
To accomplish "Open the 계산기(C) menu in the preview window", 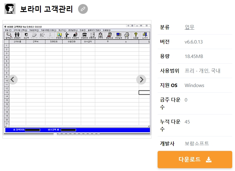I will [62, 30].
